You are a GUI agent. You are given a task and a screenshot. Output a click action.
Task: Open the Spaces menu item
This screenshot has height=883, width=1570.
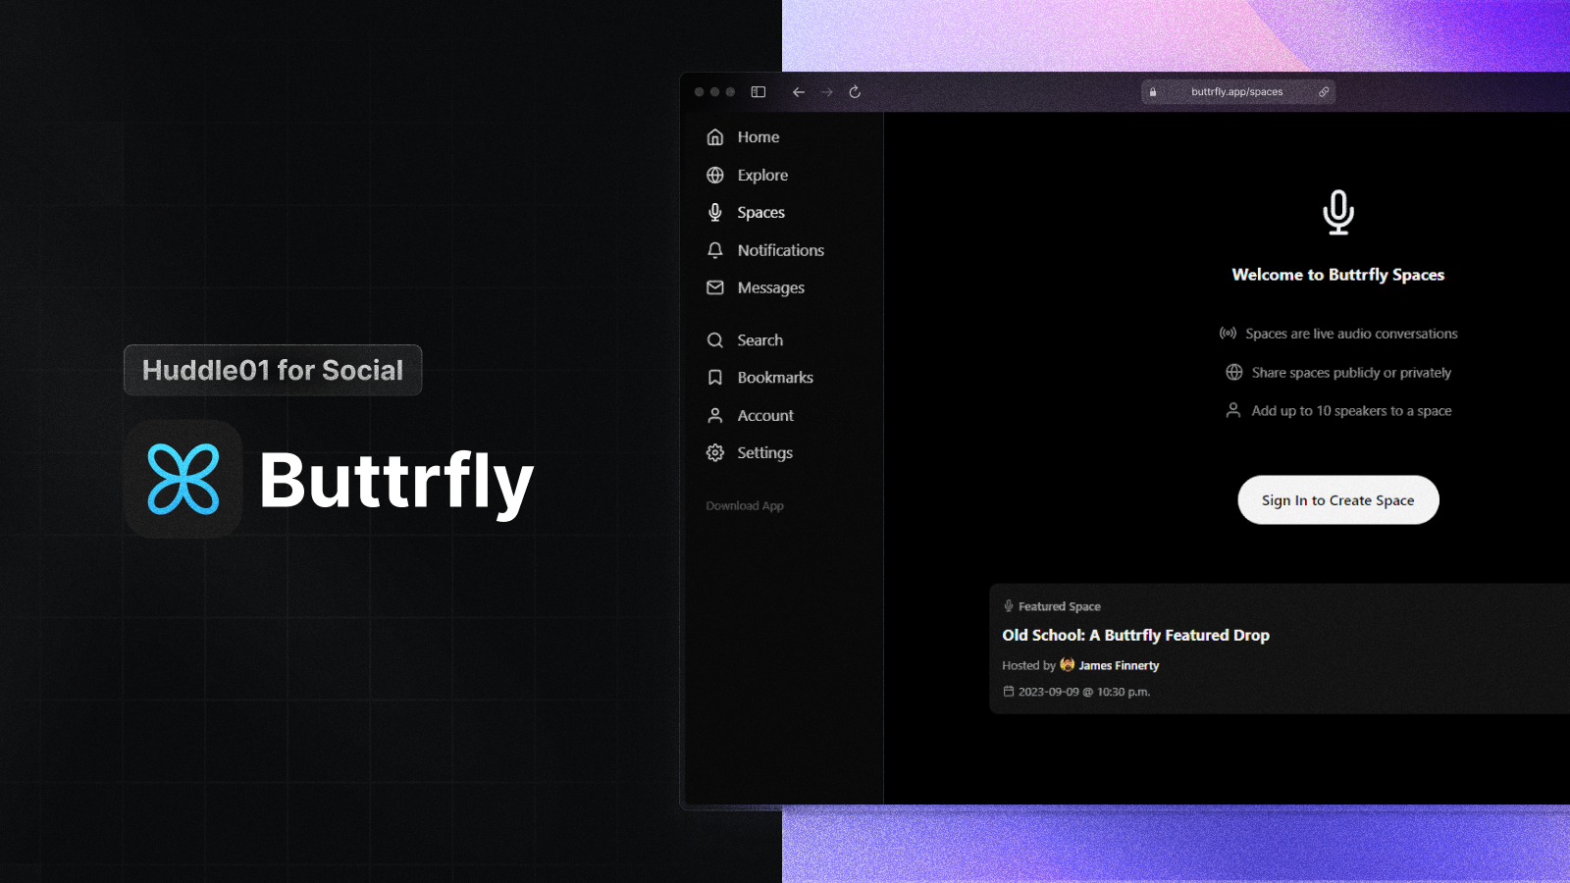(760, 212)
